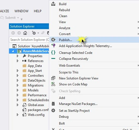Click the References node icon
This screenshot has height=130, width=139.
pyautogui.click(x=24, y=61)
